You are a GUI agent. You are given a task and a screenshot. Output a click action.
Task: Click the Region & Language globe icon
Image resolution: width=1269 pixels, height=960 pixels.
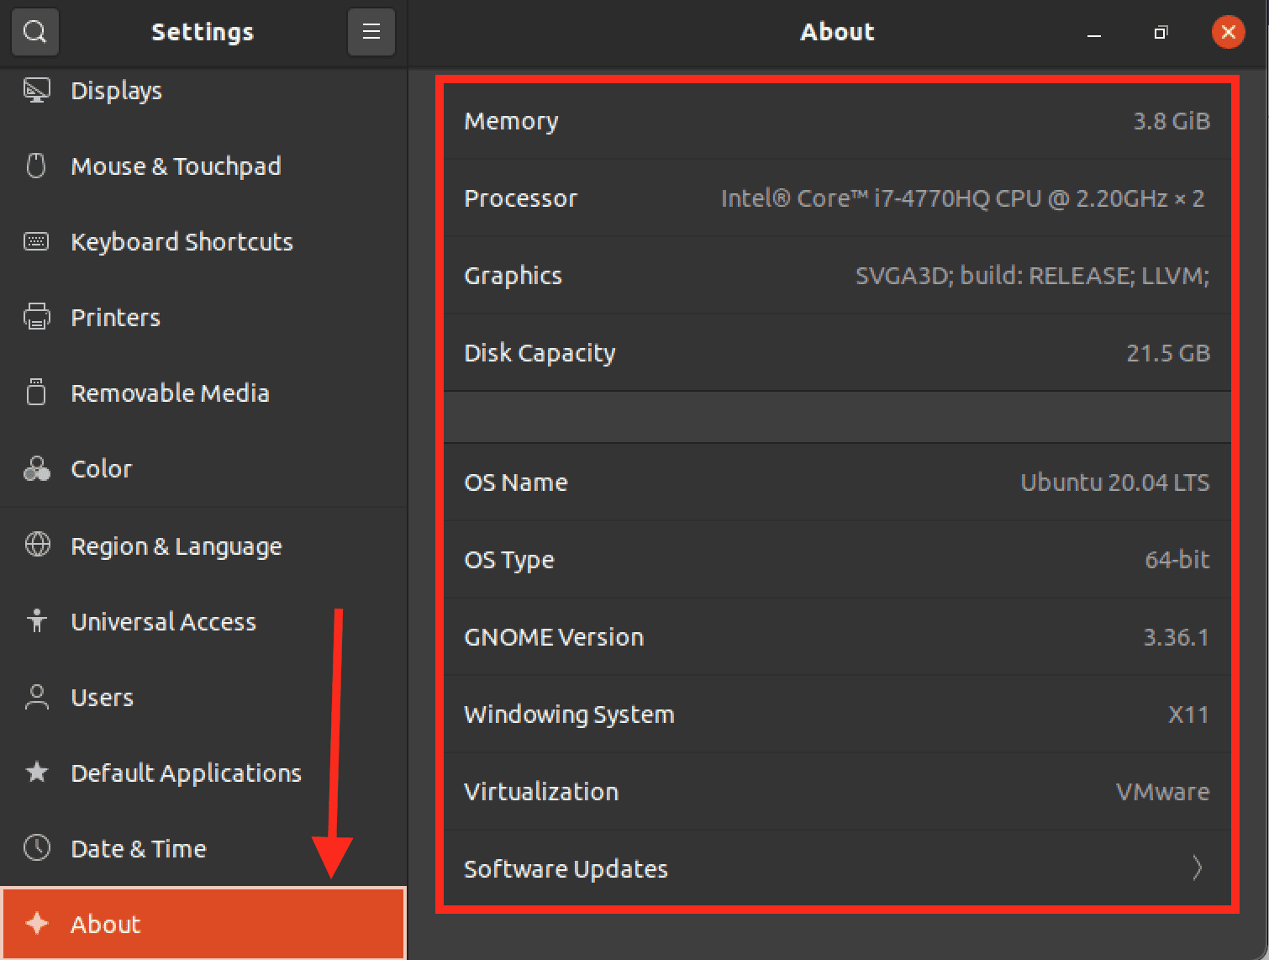pos(37,545)
